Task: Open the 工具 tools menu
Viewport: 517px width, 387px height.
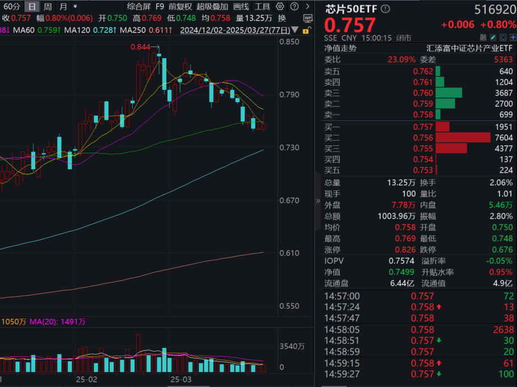Action: [262, 7]
